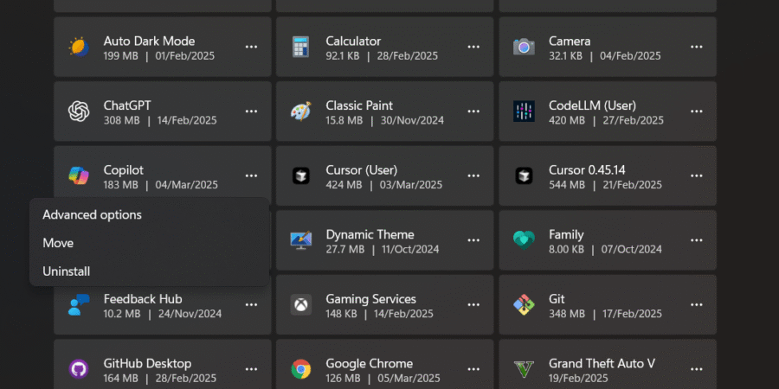Open more options for Family
The height and width of the screenshot is (389, 779).
[x=697, y=240]
